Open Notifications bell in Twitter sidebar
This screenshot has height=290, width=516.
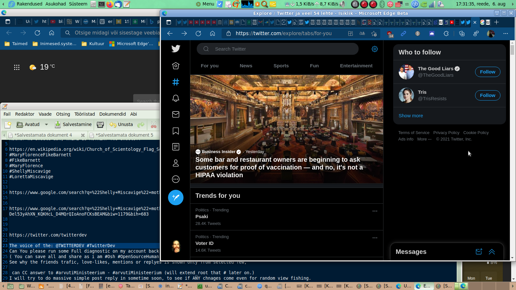(x=176, y=98)
